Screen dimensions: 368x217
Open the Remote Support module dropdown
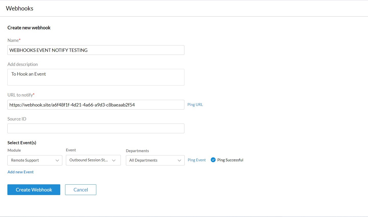pos(35,160)
